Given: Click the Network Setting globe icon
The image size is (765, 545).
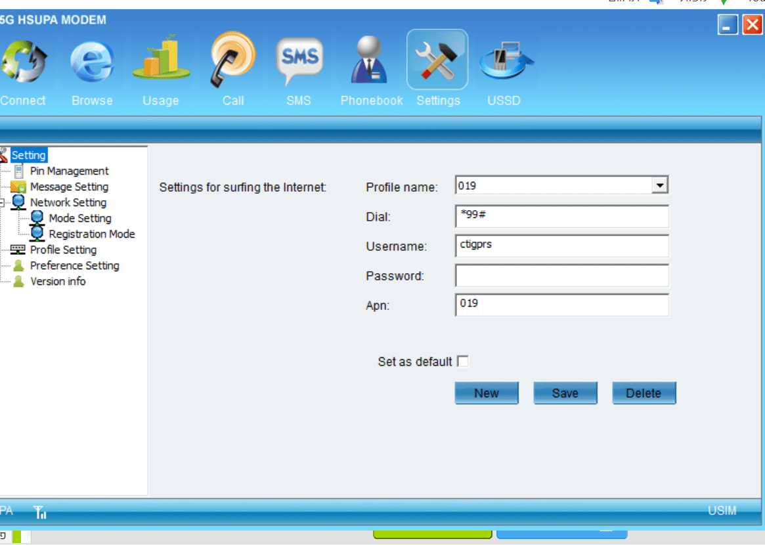Looking at the screenshot, I should tap(18, 202).
